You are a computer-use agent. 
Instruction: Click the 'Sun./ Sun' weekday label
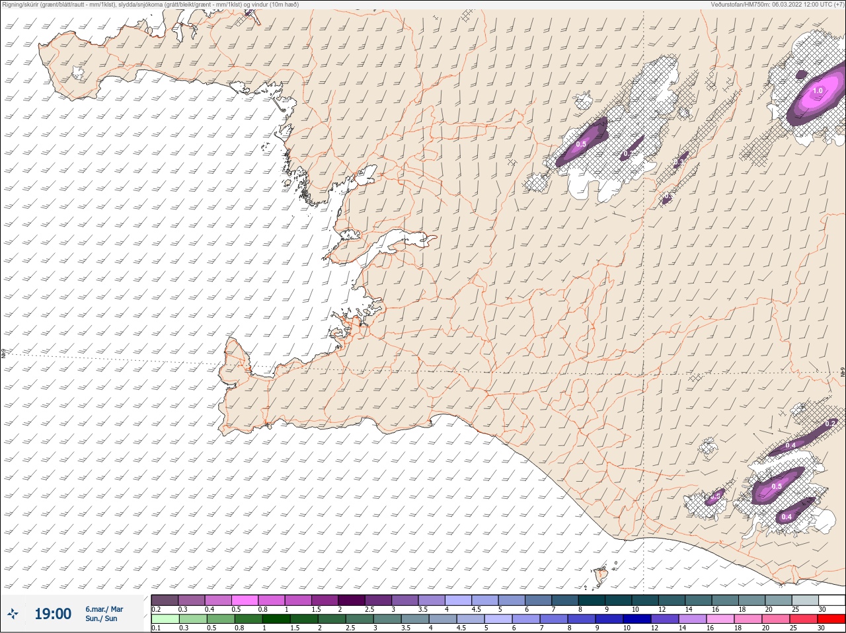coord(101,618)
